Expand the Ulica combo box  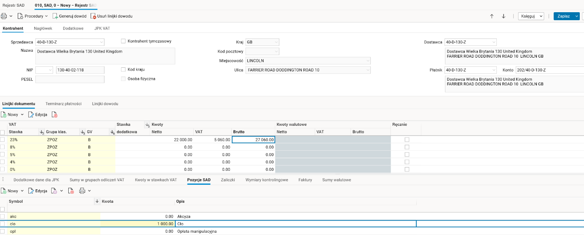(x=367, y=70)
